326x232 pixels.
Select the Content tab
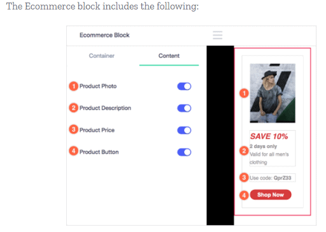coord(169,56)
